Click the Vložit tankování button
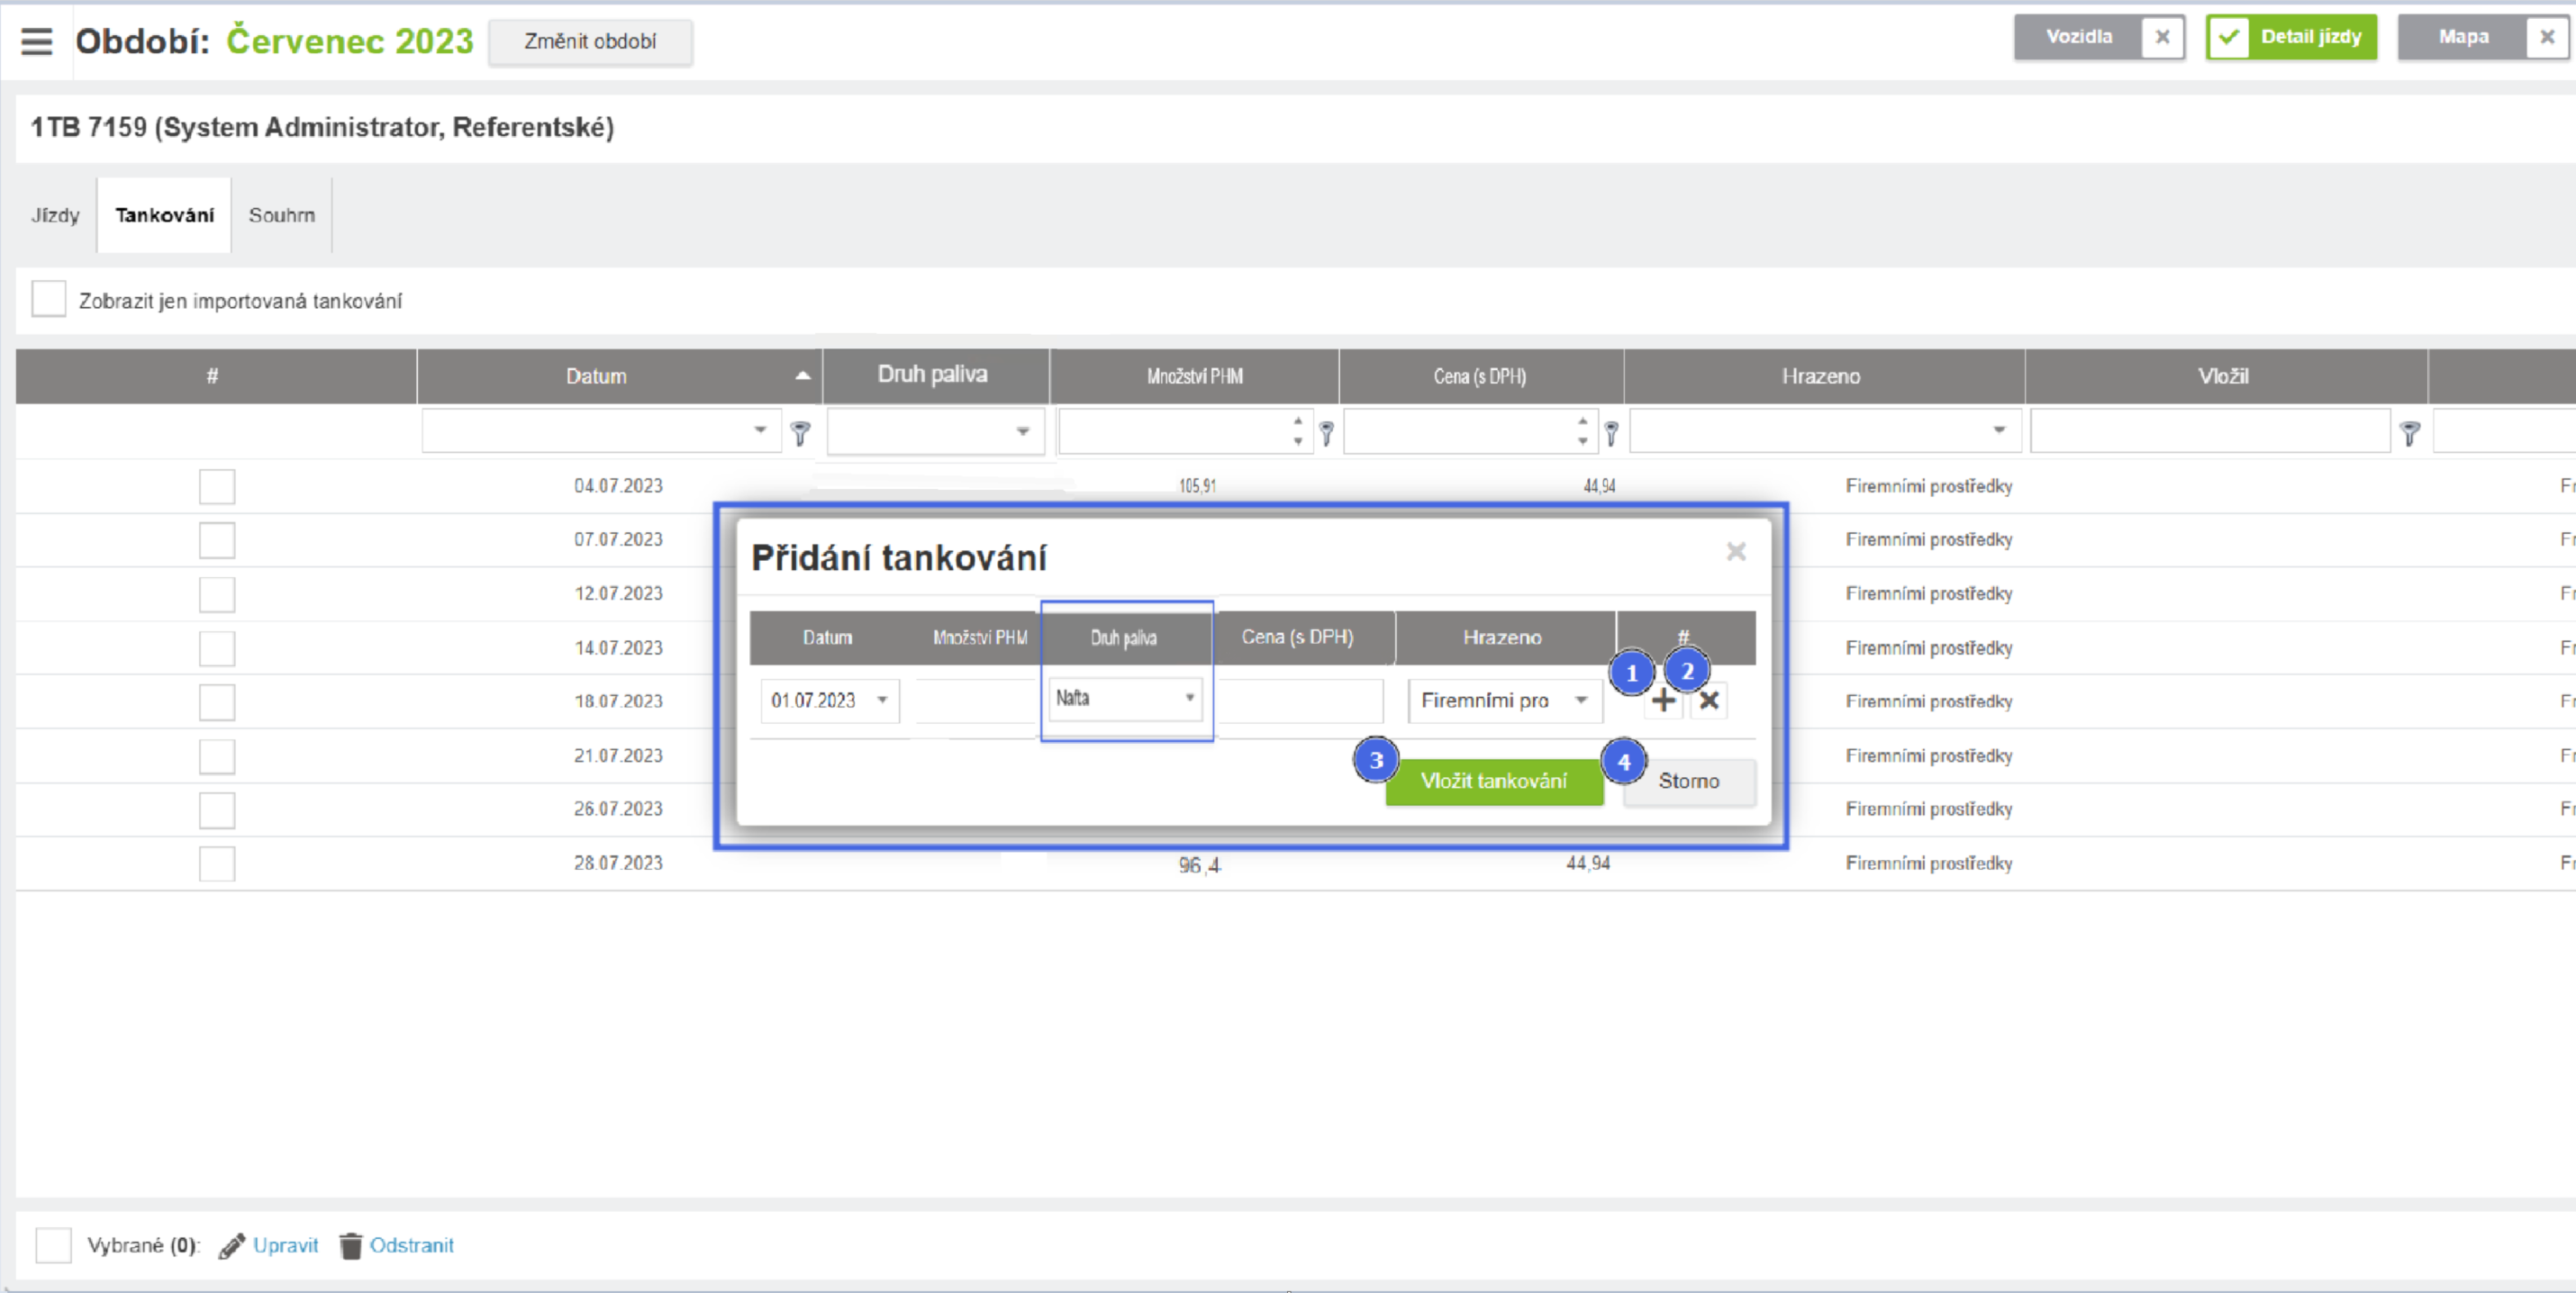 pyautogui.click(x=1493, y=781)
